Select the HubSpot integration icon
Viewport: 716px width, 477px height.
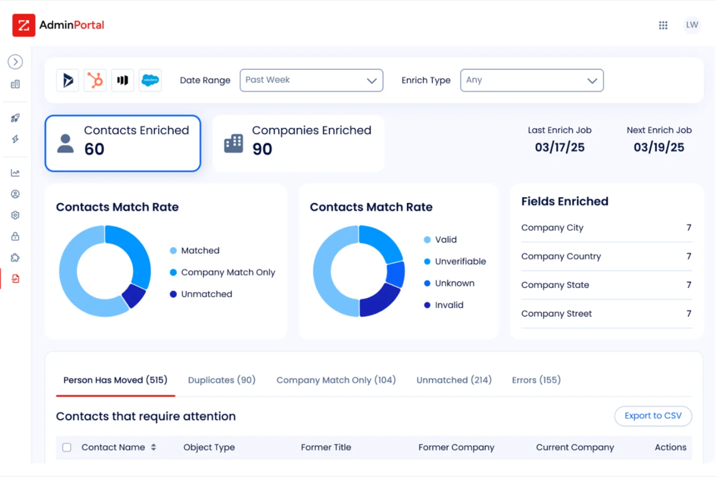(95, 80)
